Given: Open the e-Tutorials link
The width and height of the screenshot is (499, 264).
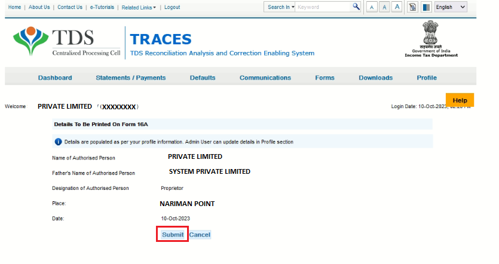Looking at the screenshot, I should 102,7.
